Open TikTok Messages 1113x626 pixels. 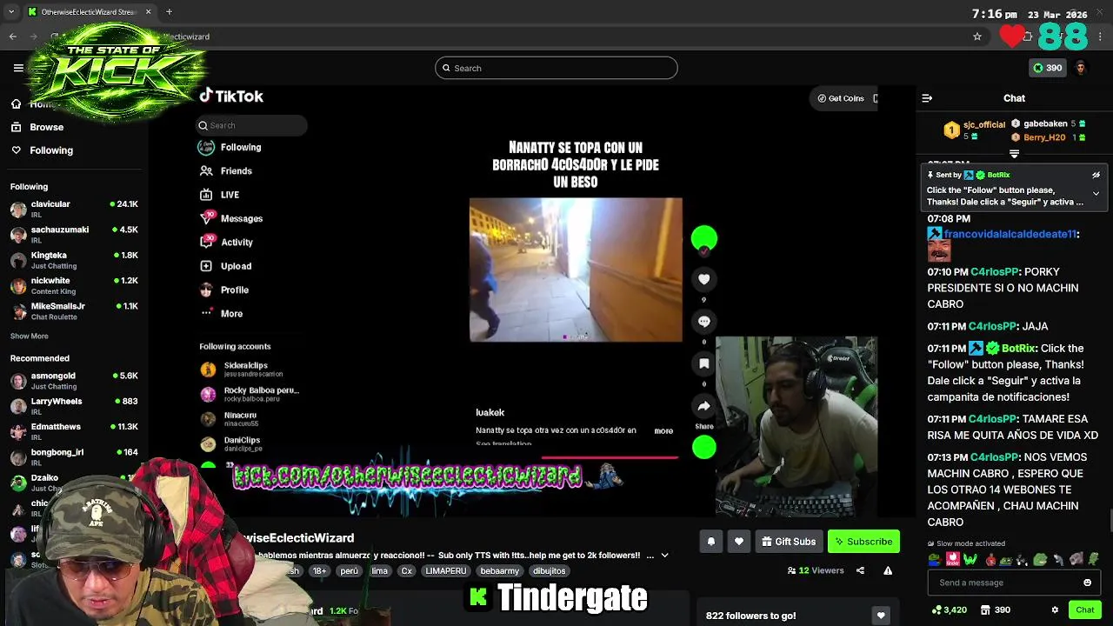(231, 218)
